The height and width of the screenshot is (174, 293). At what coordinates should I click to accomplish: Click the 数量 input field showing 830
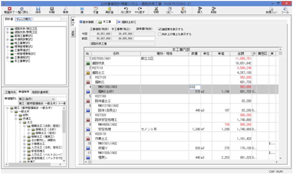click(x=194, y=87)
